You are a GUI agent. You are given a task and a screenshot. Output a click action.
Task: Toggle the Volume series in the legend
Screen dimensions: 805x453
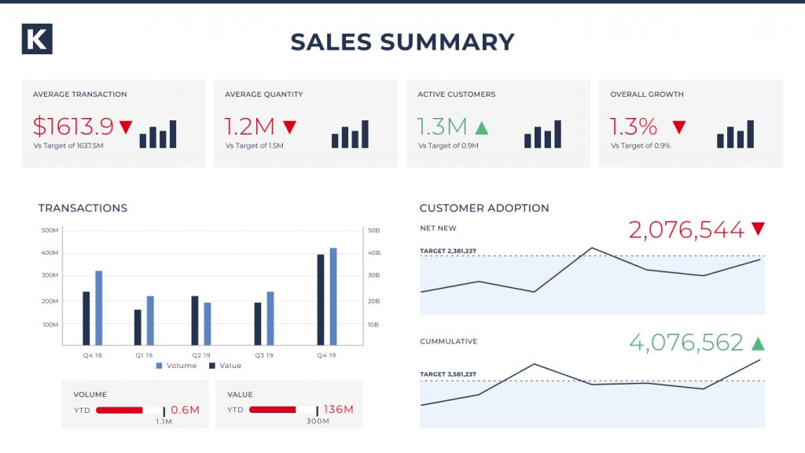click(x=181, y=365)
